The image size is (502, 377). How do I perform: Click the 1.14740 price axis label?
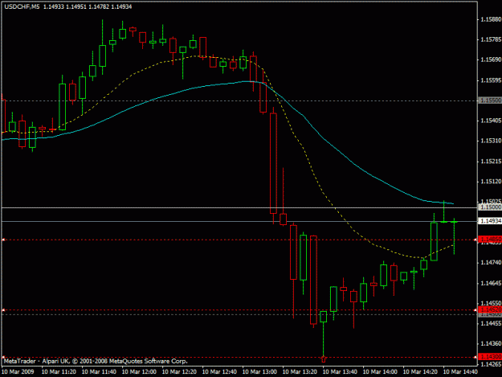[491, 263]
